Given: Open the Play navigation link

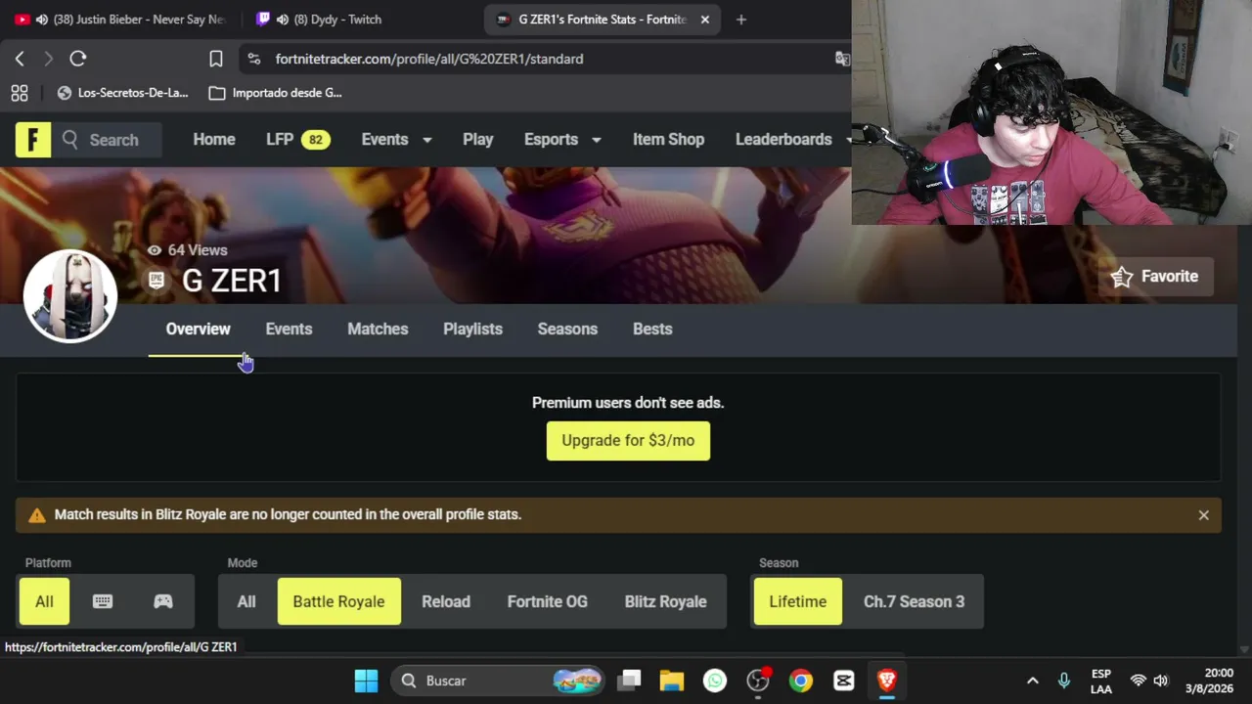Looking at the screenshot, I should [477, 140].
